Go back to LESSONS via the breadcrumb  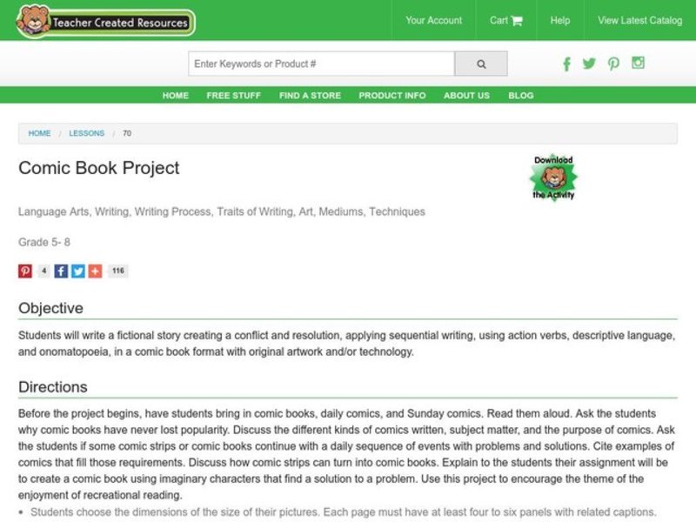[87, 133]
